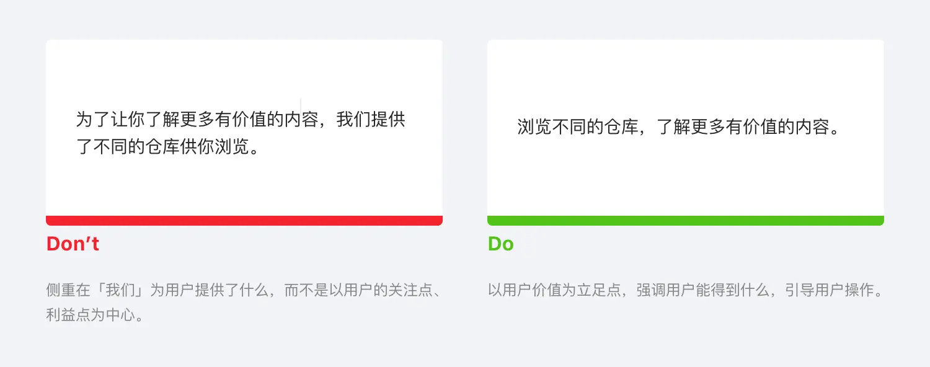Viewport: 930px width, 367px height.
Task: Click the word "侧重在" starting the Don't description
Action: point(68,290)
